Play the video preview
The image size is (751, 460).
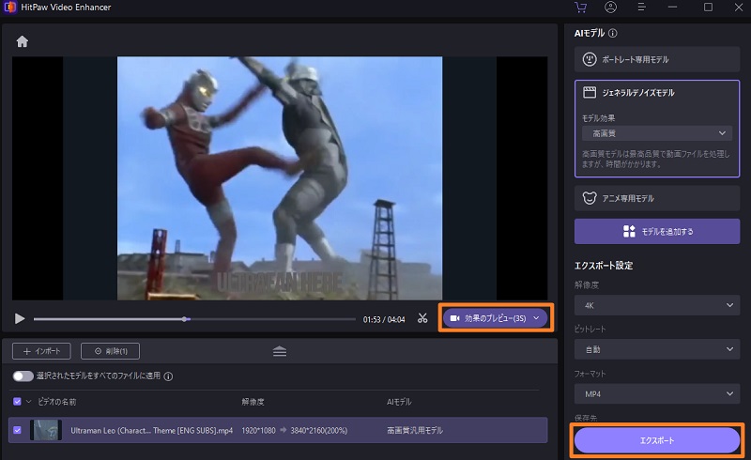click(20, 318)
